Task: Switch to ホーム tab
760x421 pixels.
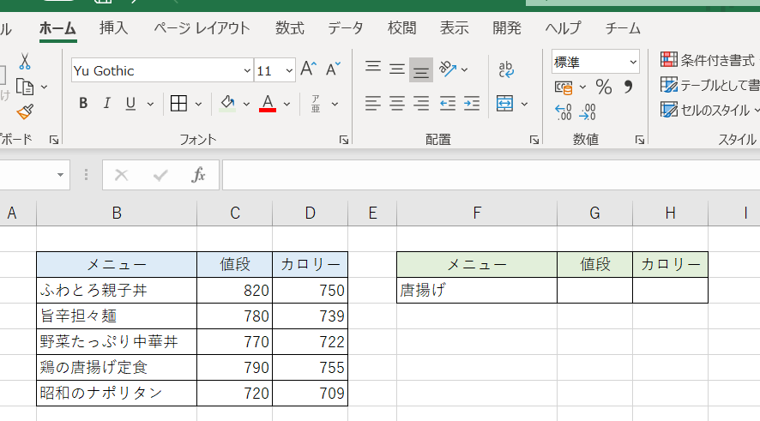Action: coord(57,28)
